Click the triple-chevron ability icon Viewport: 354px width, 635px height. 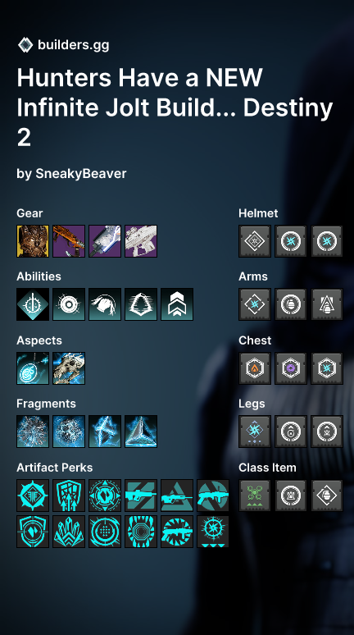[177, 304]
